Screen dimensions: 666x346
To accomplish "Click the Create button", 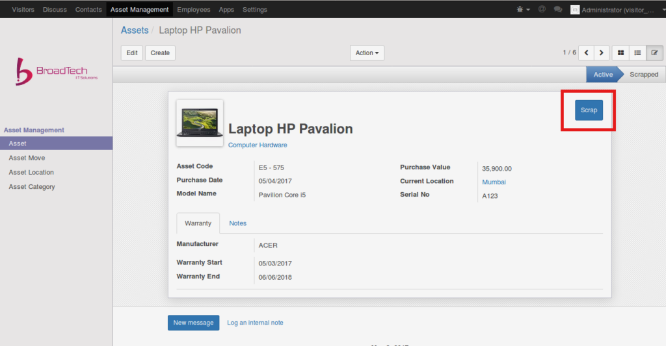I will pyautogui.click(x=160, y=53).
